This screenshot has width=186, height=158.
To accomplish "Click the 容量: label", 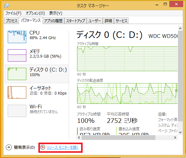I will pyautogui.click(x=162, y=114).
